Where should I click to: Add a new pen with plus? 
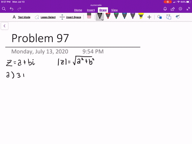click(x=149, y=17)
